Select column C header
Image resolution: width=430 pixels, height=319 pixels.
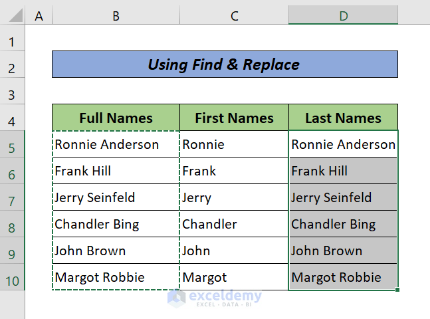click(x=234, y=15)
